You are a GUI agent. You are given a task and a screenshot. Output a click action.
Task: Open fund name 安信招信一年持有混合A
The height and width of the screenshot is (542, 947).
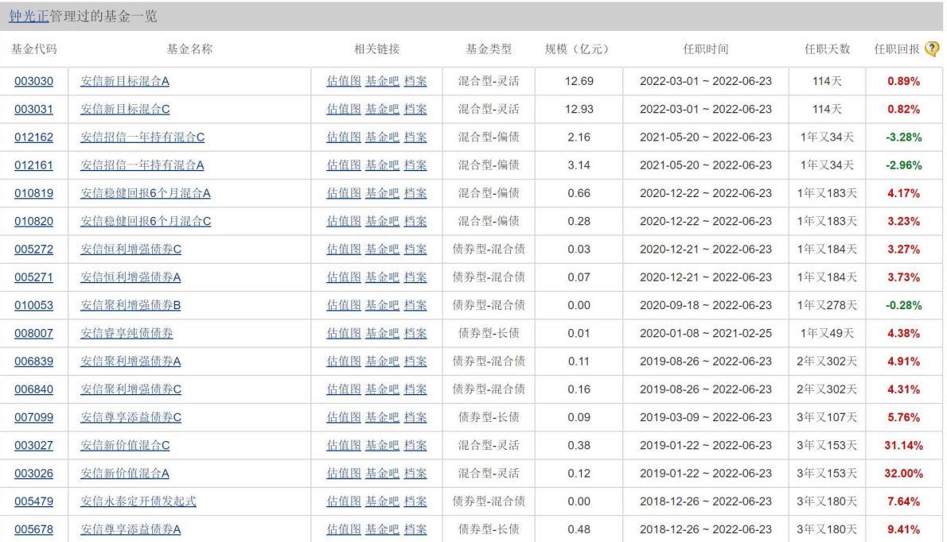[x=142, y=165]
